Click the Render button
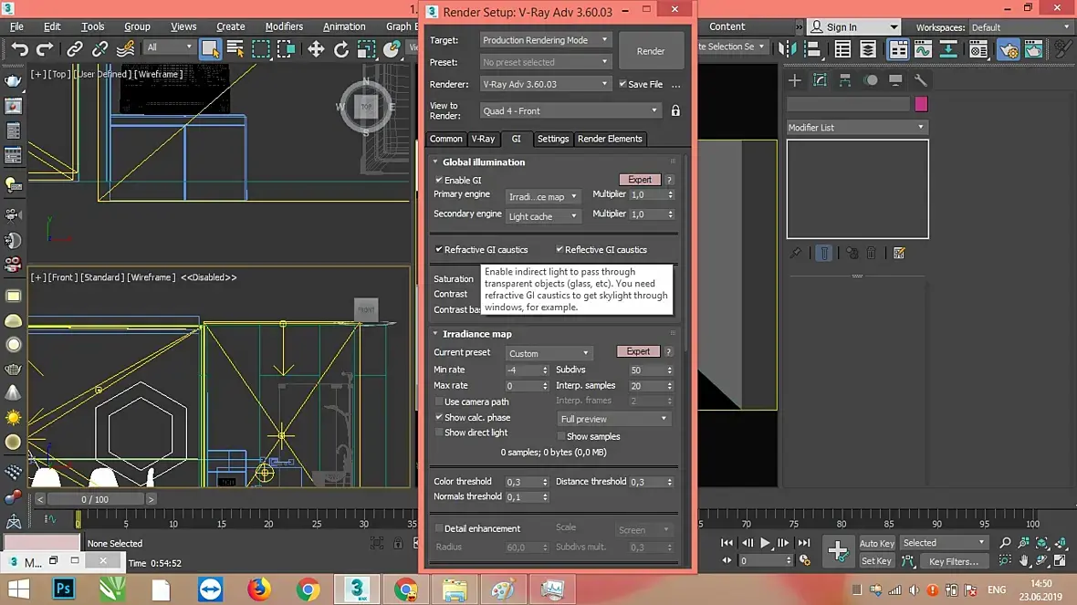 (x=651, y=51)
